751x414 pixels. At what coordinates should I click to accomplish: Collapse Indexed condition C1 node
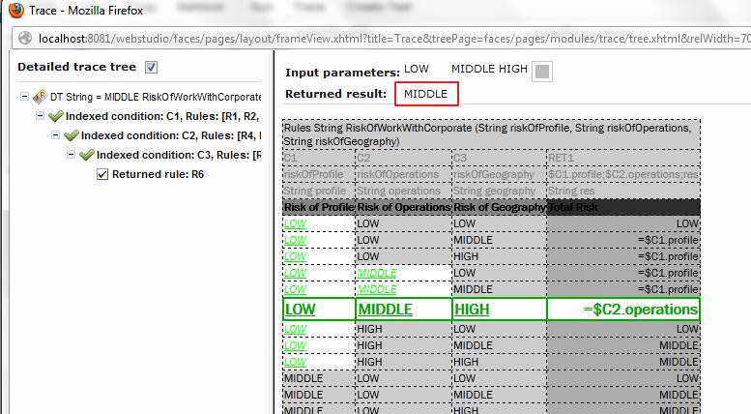click(x=40, y=116)
